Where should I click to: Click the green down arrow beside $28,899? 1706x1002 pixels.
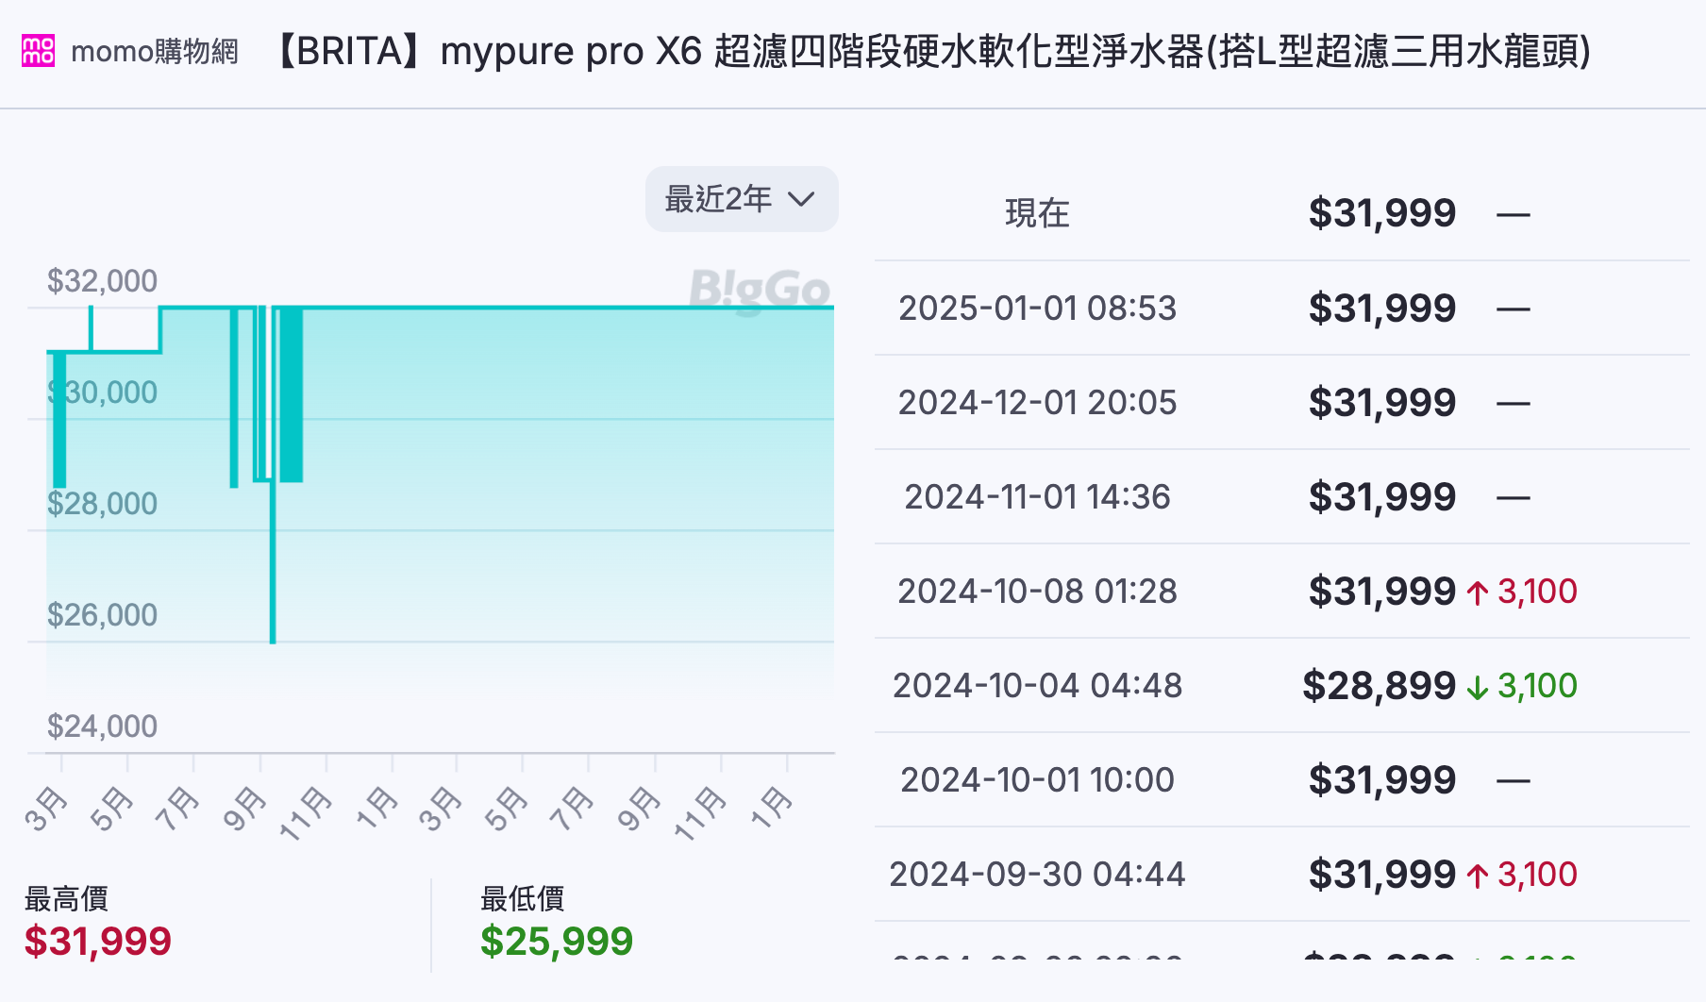(x=1480, y=685)
